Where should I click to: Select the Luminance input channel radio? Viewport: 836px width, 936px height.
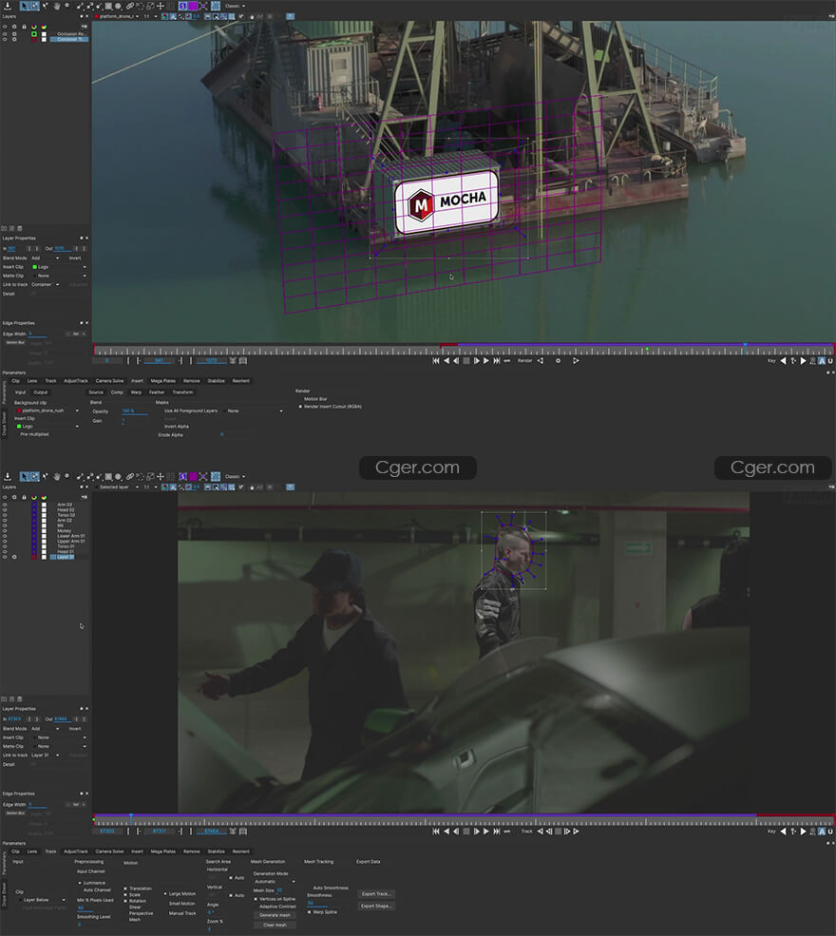point(80,882)
